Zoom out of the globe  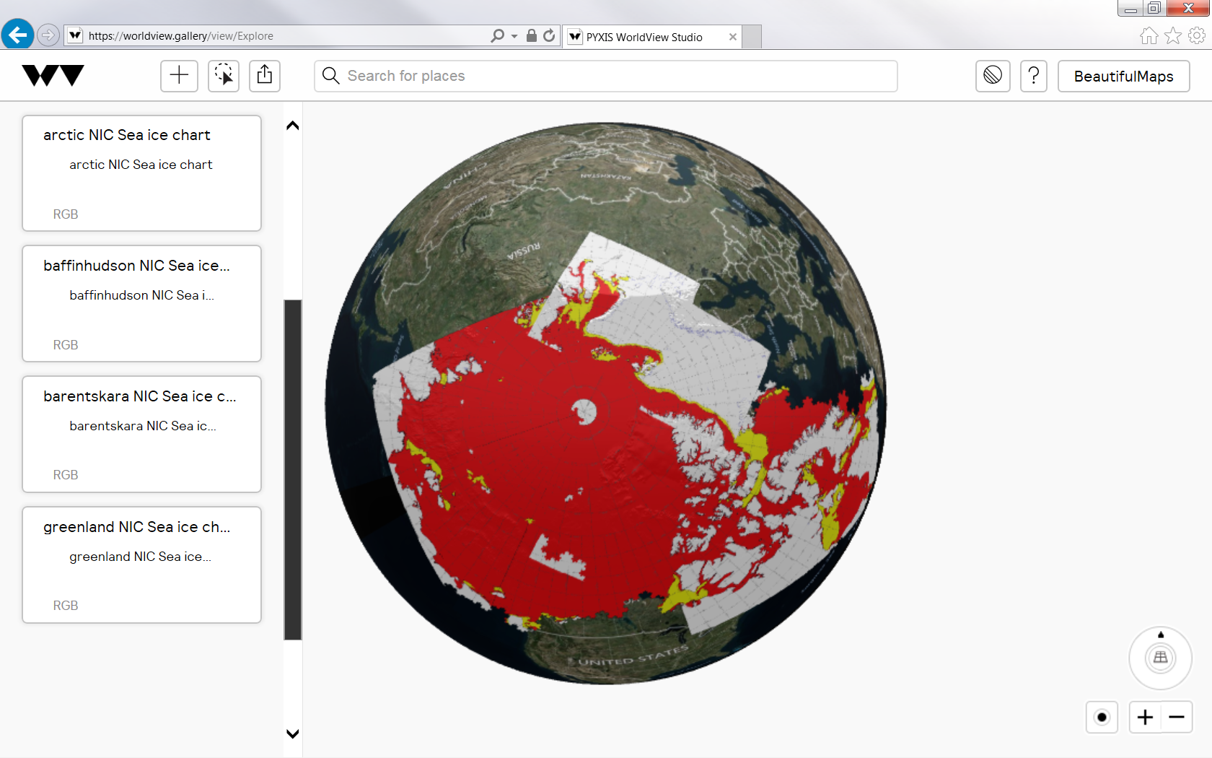pyautogui.click(x=1177, y=717)
